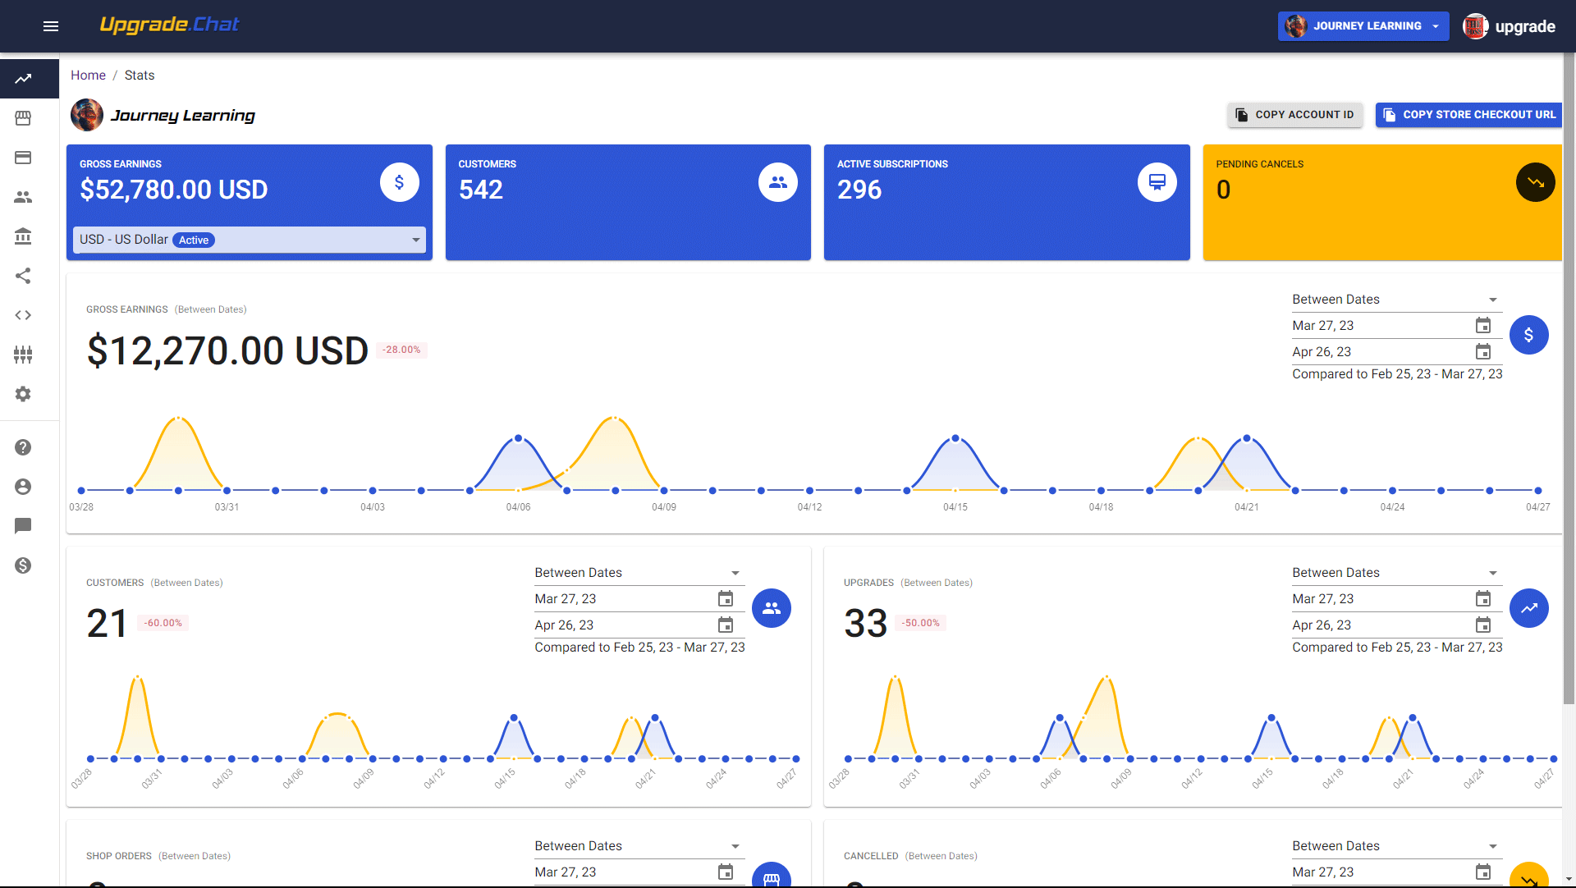This screenshot has width=1576, height=888.
Task: Click the Journey Learning profile avatar
Action: coord(87,115)
